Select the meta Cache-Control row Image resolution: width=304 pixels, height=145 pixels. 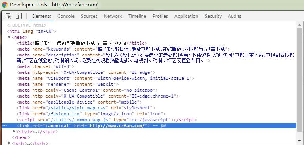point(87,90)
